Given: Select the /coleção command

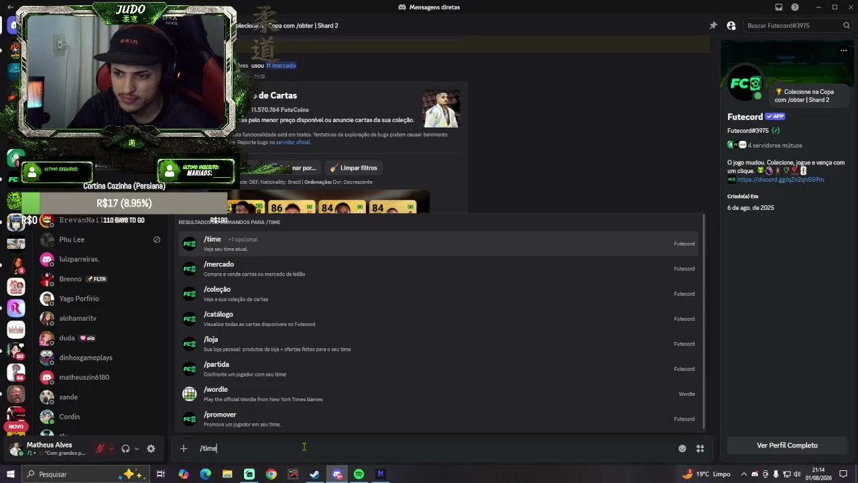Looking at the screenshot, I should (439, 294).
